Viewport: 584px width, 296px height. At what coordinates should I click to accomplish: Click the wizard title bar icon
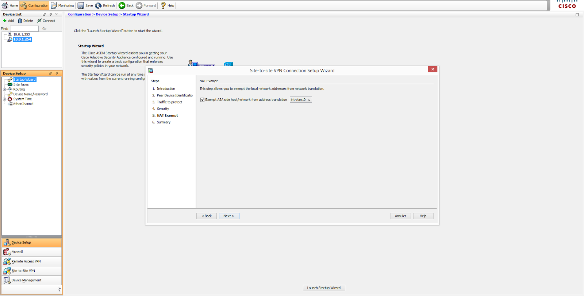(x=150, y=71)
